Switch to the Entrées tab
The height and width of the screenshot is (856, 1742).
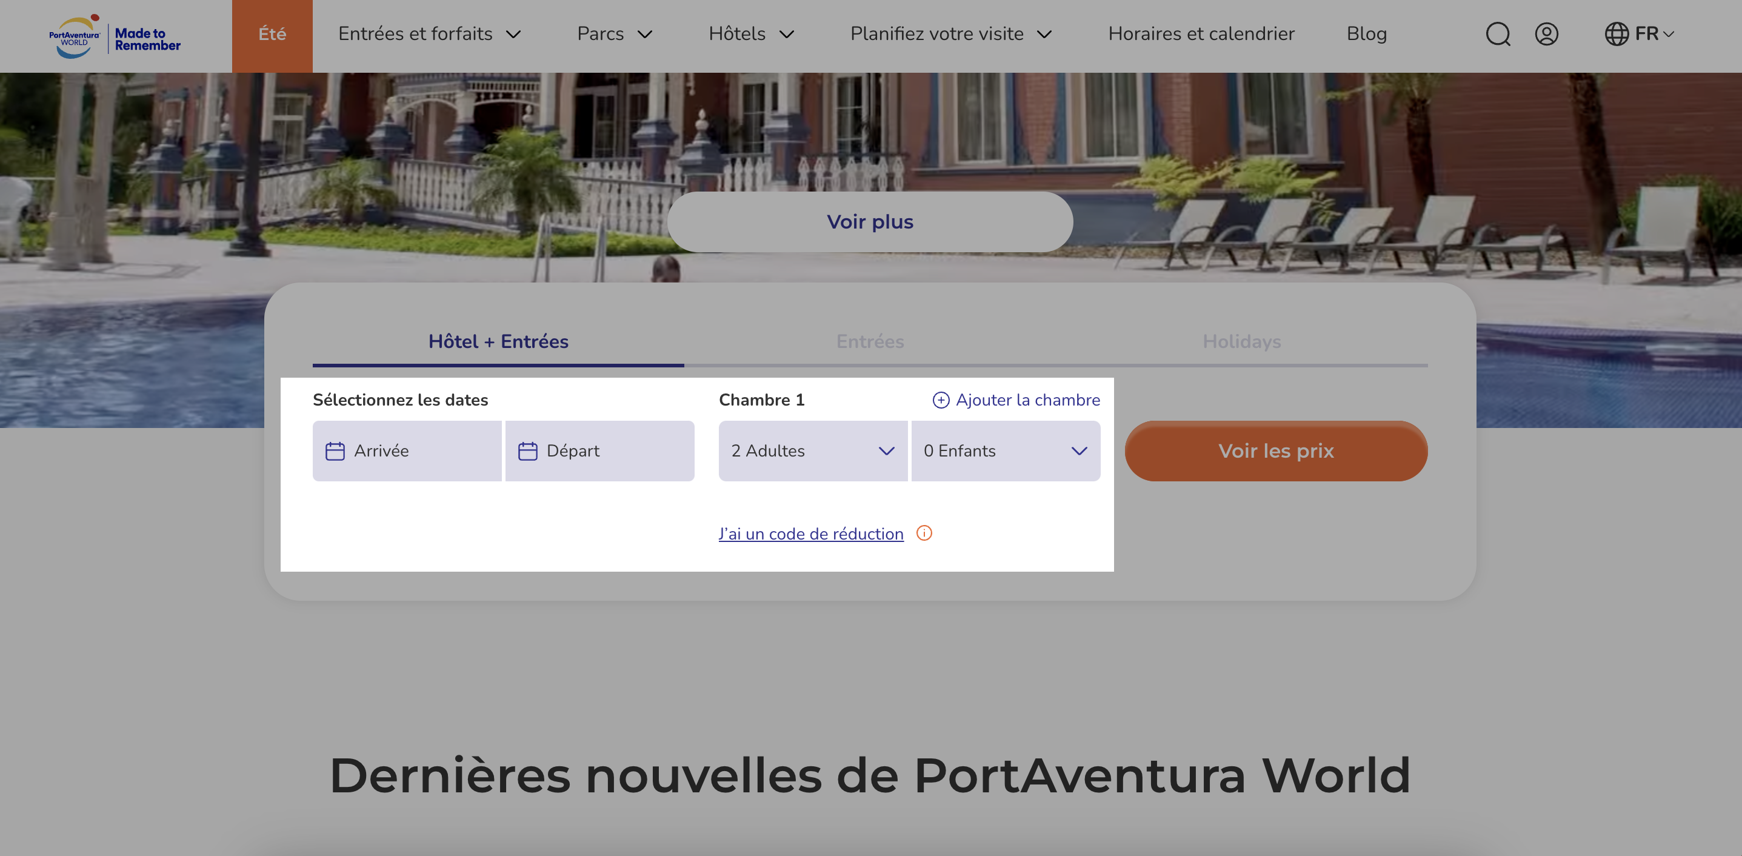870,341
